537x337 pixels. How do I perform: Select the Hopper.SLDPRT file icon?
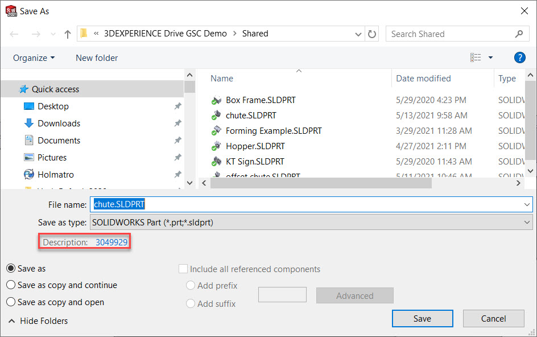coord(216,146)
